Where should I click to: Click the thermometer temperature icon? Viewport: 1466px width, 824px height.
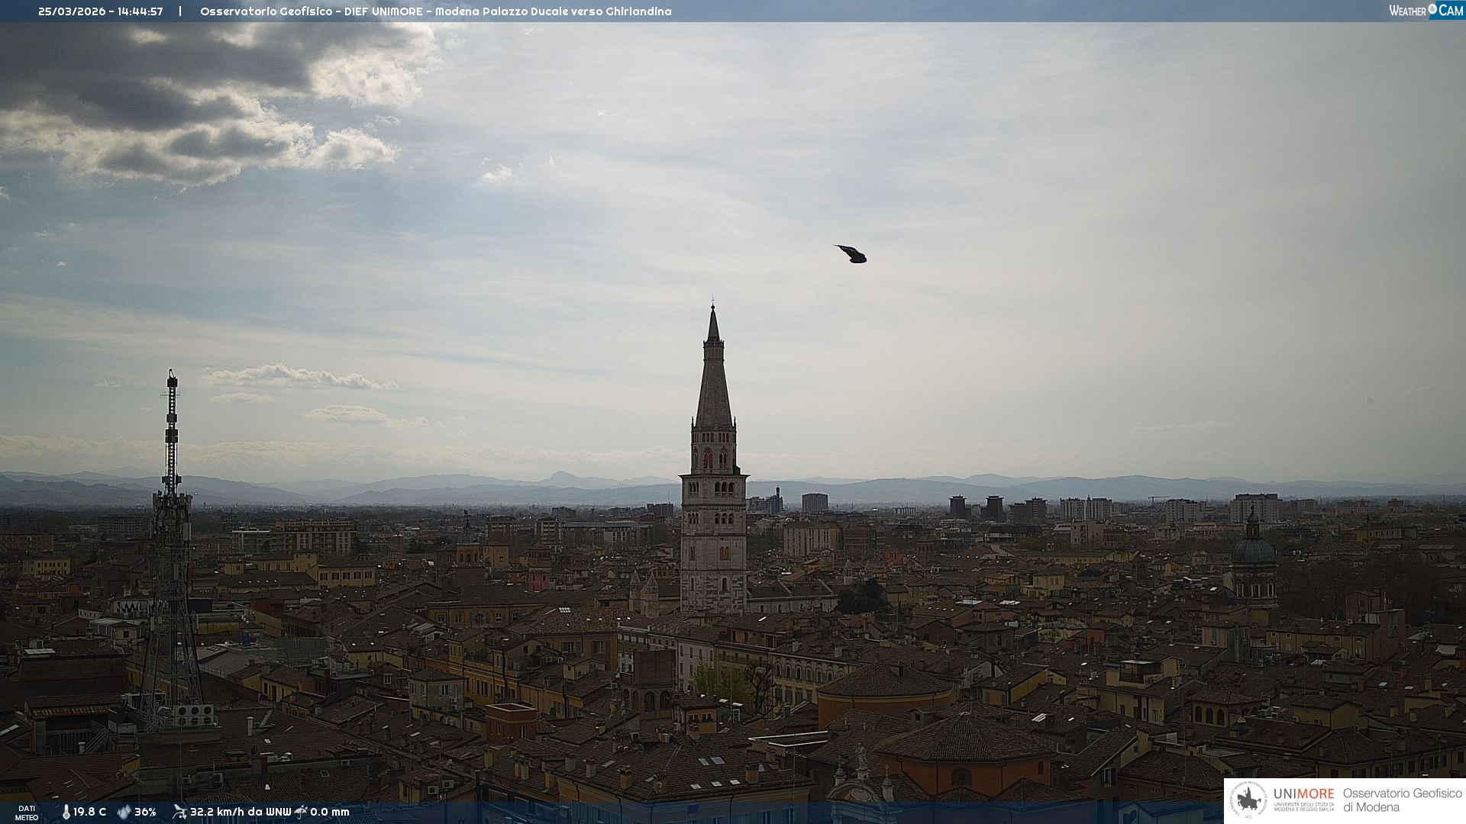point(66,812)
